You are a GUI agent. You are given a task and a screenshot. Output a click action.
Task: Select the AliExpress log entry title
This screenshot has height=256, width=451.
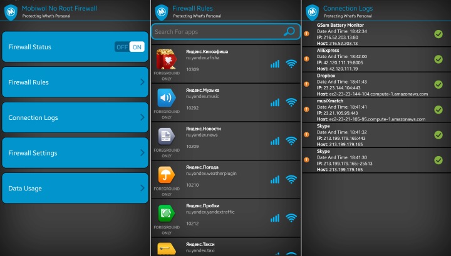point(328,51)
